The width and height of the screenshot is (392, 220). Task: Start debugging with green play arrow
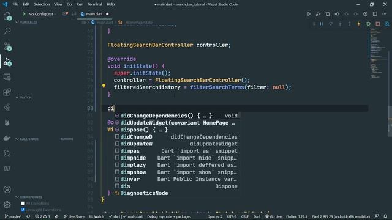[x=24, y=14]
